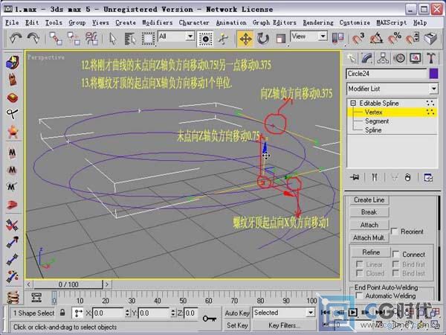Click the Attach button
Screen dimensions: 446x335
[x=369, y=225]
